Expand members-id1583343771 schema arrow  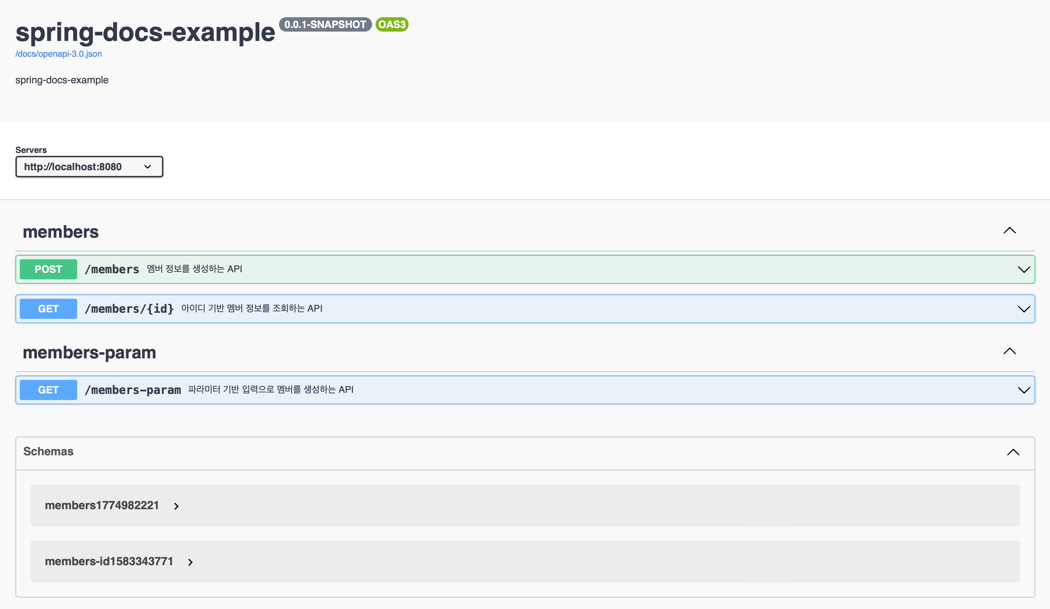click(x=190, y=562)
